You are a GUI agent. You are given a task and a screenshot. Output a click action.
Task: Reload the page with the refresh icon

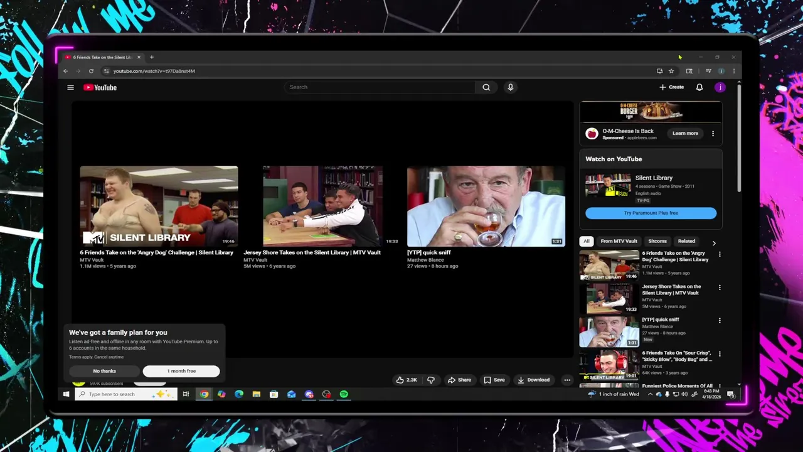pyautogui.click(x=91, y=71)
